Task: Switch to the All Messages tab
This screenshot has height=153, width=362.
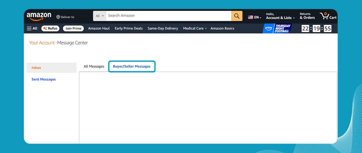Action: click(94, 66)
